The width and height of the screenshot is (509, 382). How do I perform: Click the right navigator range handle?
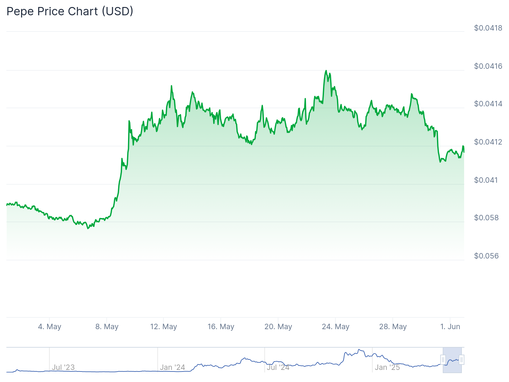point(462,360)
